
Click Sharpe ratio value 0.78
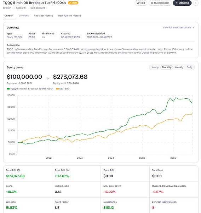(x=58, y=192)
